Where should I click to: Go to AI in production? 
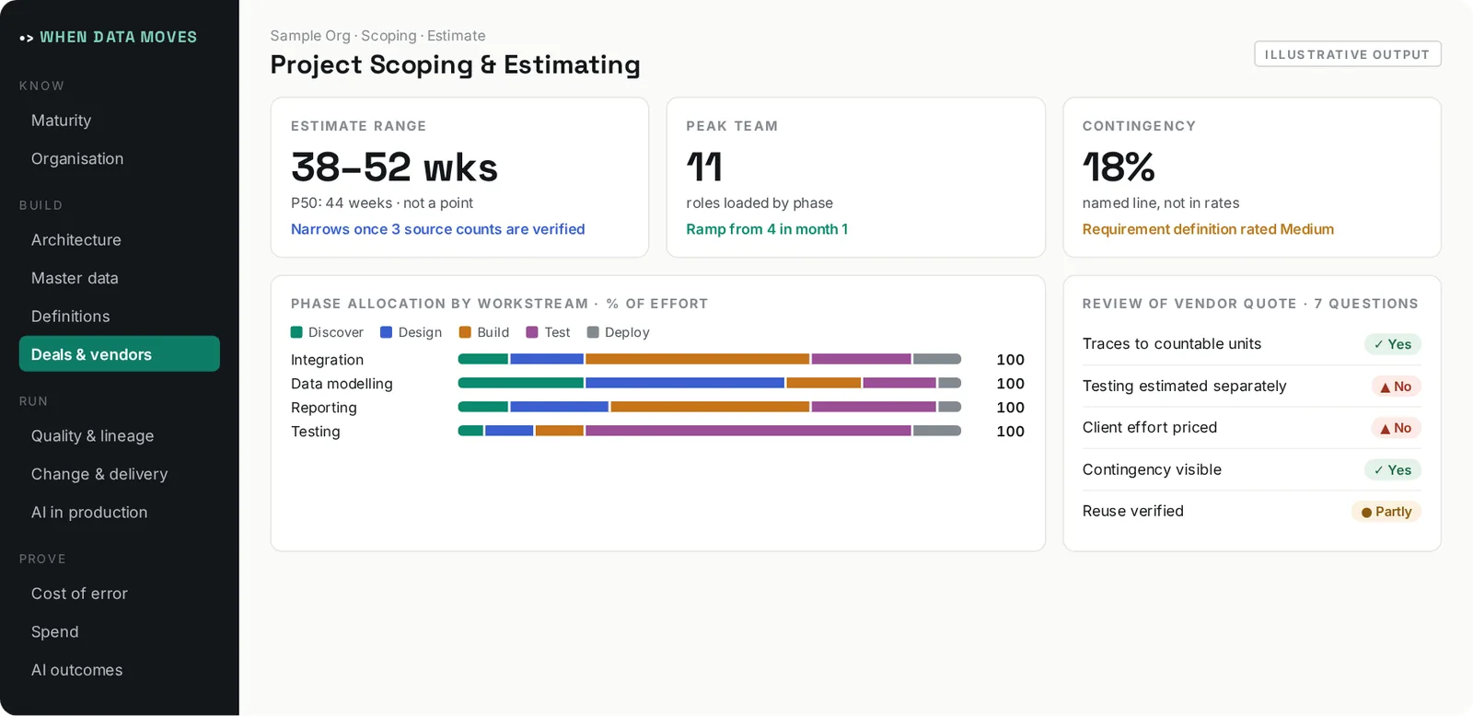point(120,513)
